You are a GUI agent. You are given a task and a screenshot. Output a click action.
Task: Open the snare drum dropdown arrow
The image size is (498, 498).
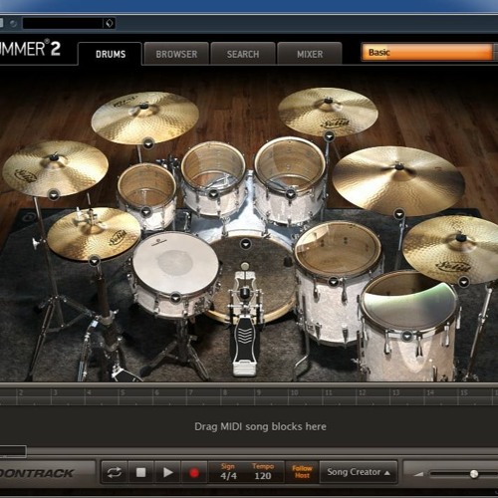coord(176,298)
